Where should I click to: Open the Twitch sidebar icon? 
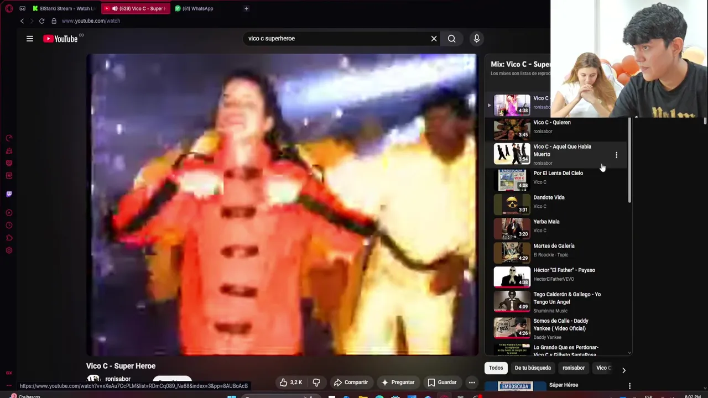[9, 194]
